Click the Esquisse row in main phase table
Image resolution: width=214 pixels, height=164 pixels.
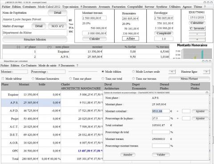pyautogui.click(x=86, y=52)
